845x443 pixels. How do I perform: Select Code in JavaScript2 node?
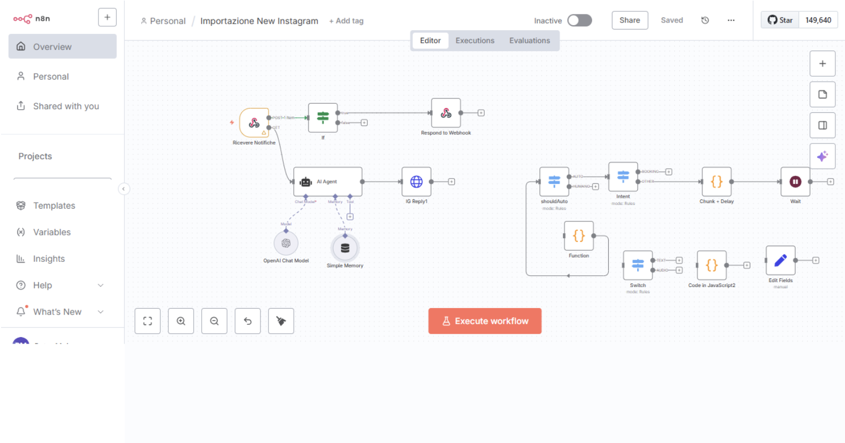(712, 266)
